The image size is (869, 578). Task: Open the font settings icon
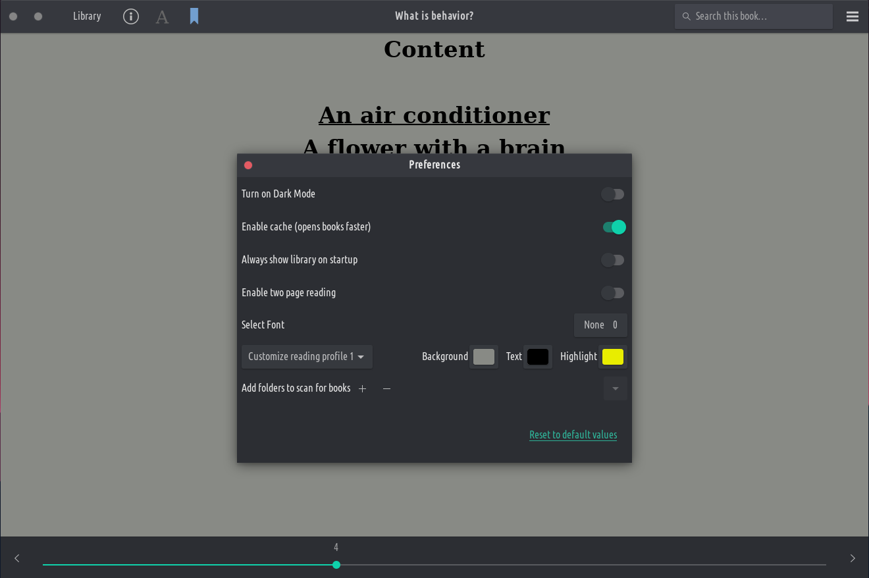point(162,16)
